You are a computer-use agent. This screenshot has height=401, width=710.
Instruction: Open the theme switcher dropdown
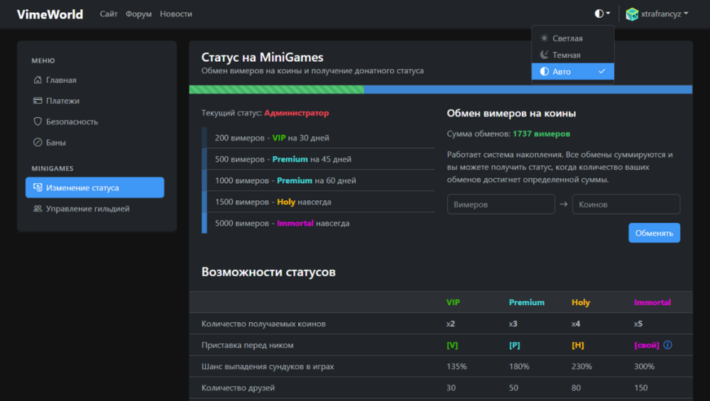click(x=602, y=13)
